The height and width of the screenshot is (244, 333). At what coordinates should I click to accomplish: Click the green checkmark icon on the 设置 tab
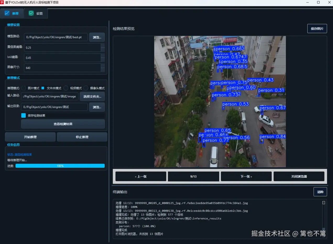click(x=31, y=13)
